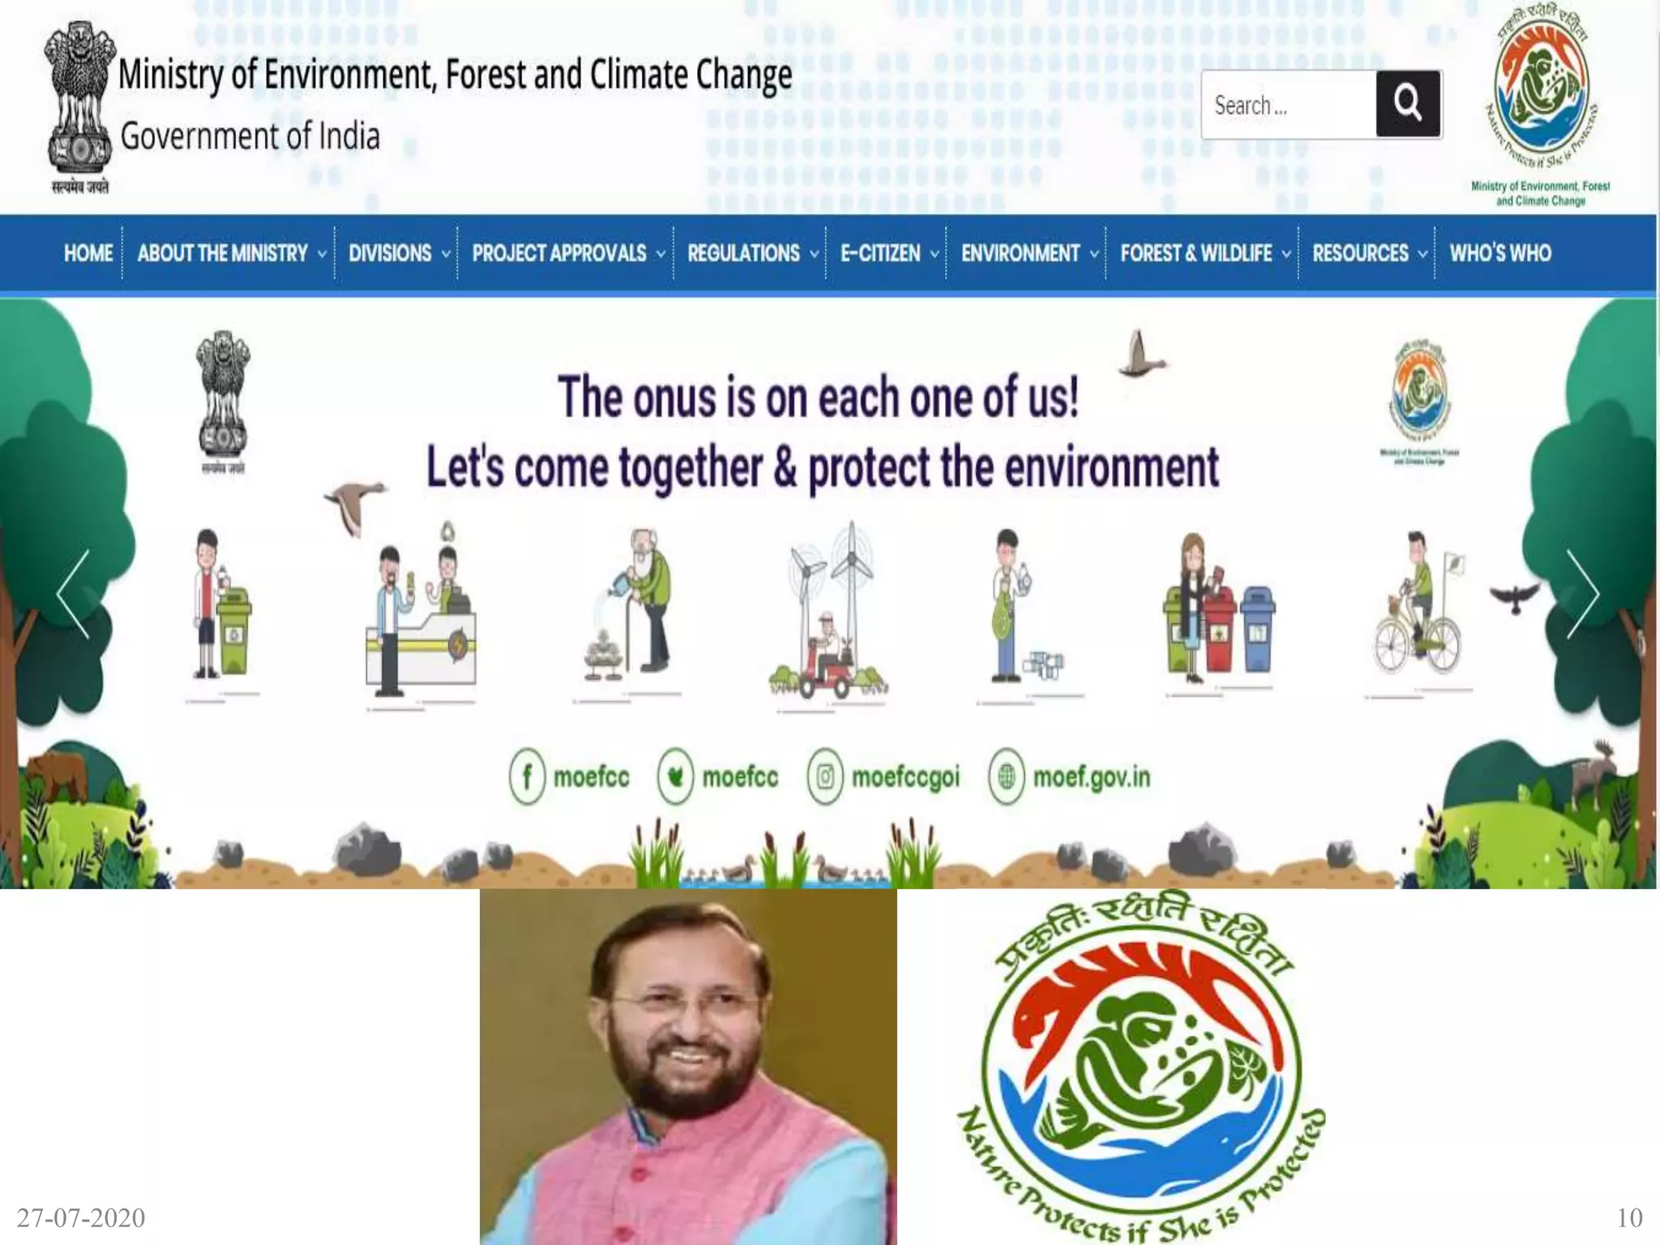Open the Who's Who link
This screenshot has width=1660, height=1245.
(x=1500, y=253)
